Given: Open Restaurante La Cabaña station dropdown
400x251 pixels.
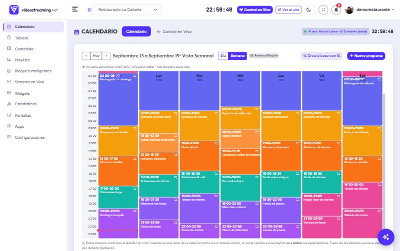Looking at the screenshot, I should 127,9.
